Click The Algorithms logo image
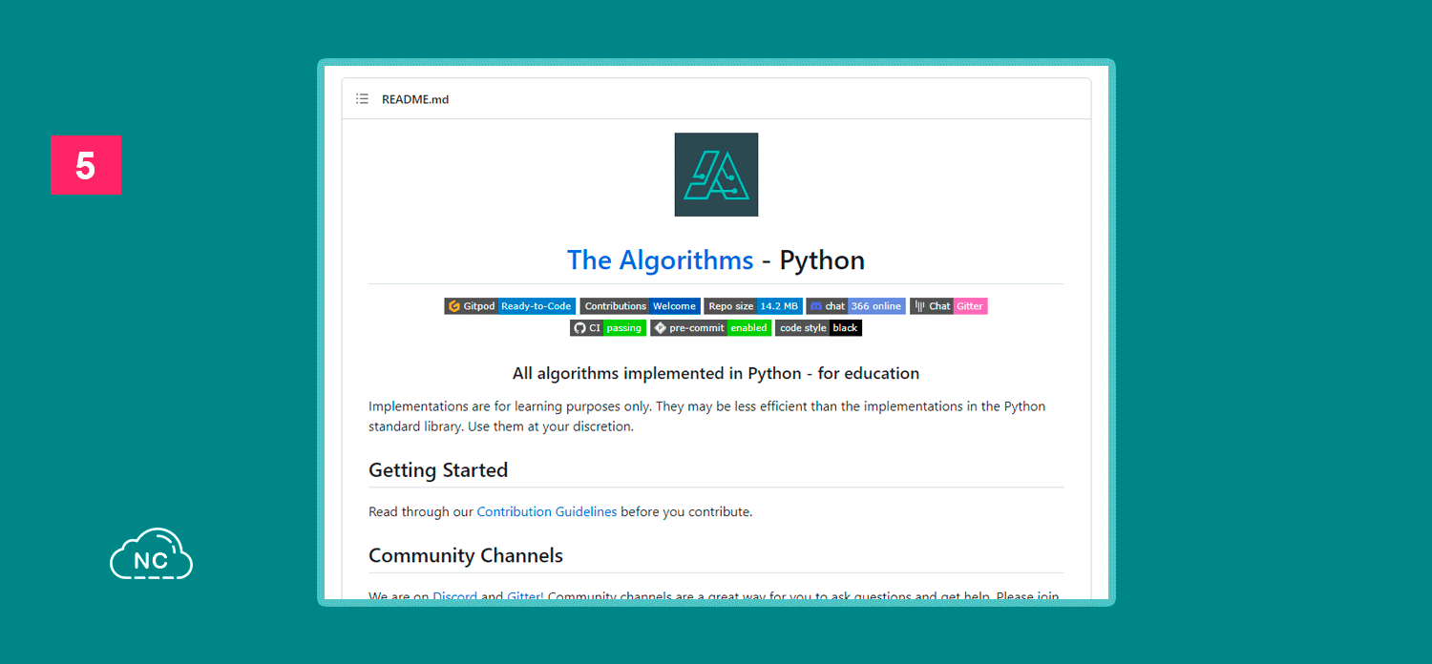 (x=716, y=175)
